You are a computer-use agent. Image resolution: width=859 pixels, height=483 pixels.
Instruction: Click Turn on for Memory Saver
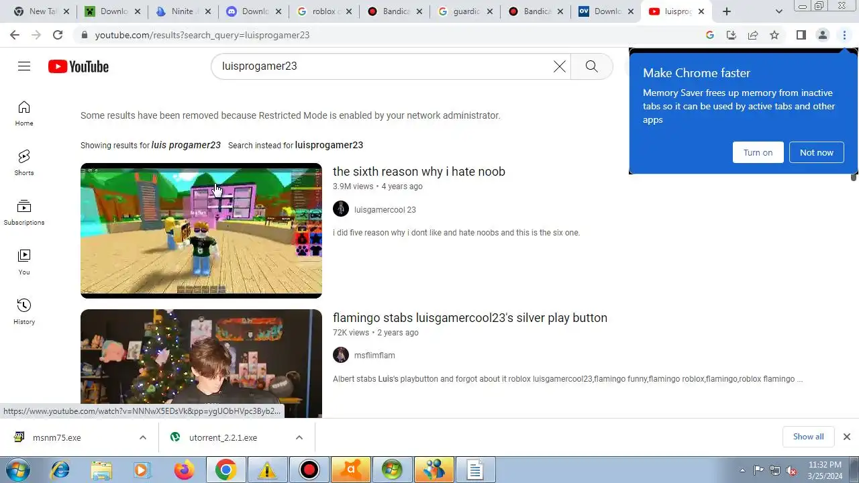[x=758, y=152]
